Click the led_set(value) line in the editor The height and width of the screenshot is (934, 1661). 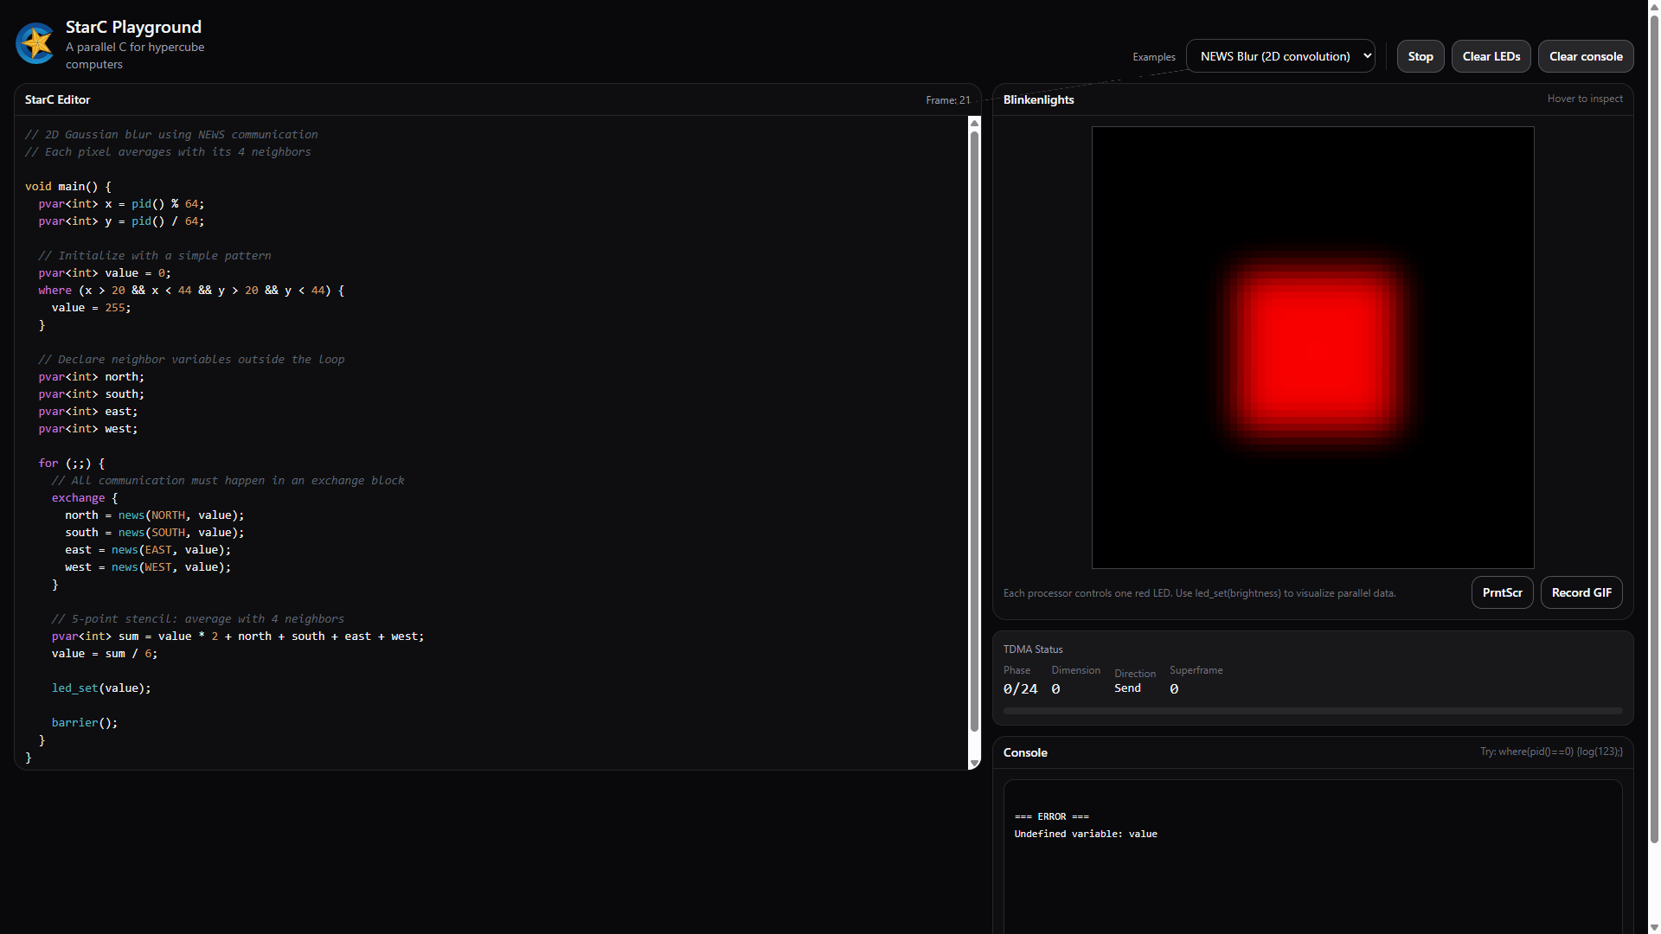(101, 688)
